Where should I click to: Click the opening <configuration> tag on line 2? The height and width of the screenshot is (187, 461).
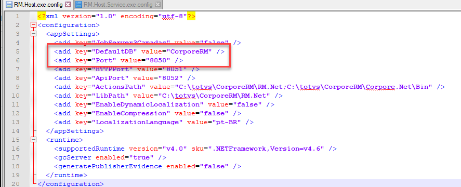click(69, 25)
